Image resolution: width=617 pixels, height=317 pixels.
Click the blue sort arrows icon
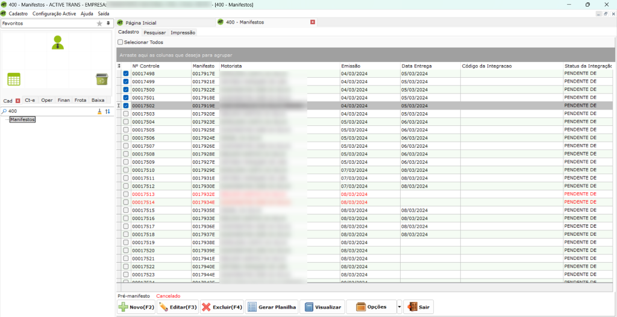(108, 111)
